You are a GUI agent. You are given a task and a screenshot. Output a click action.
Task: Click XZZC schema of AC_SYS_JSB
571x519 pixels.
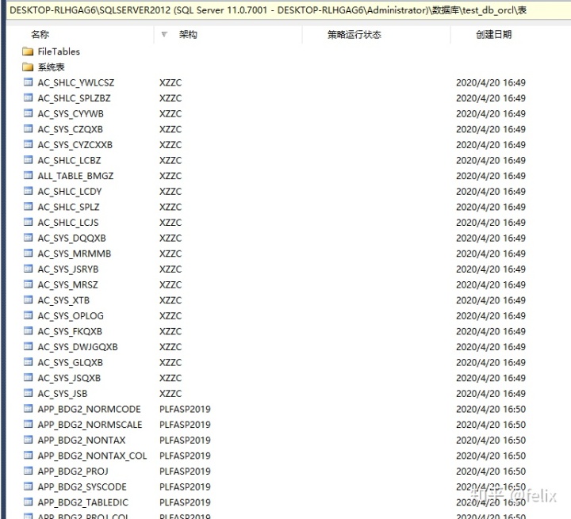coord(171,394)
